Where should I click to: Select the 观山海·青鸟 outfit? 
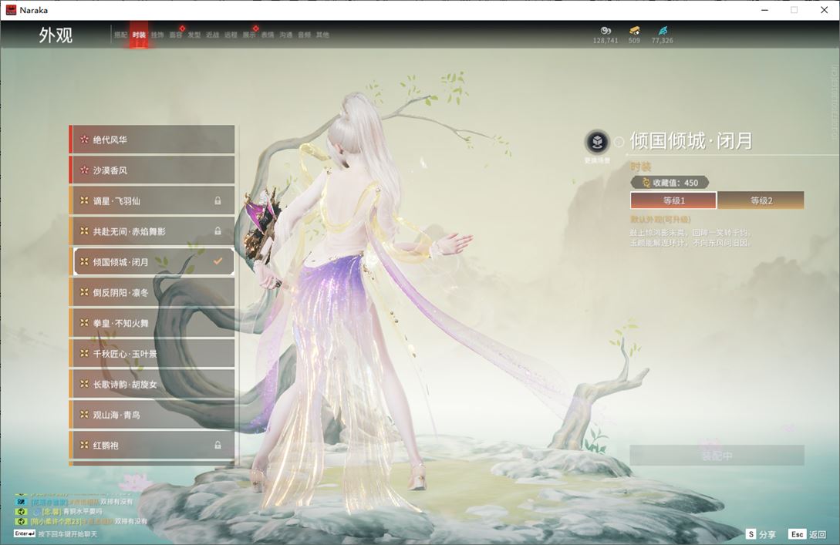click(x=152, y=415)
